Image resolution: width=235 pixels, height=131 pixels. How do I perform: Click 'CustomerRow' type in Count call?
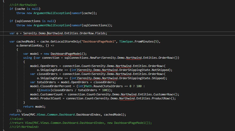point(163,95)
